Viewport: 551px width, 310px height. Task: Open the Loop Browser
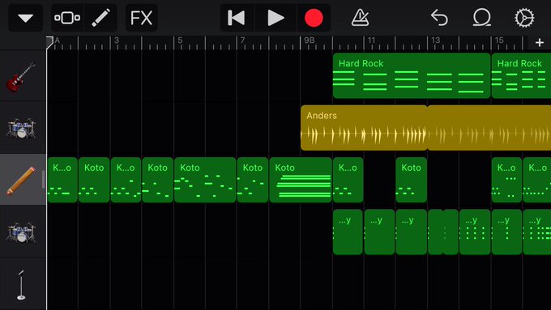[482, 18]
